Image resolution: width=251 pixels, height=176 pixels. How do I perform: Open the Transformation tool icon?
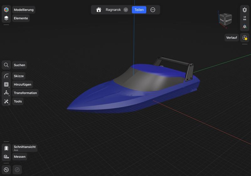pos(6,93)
